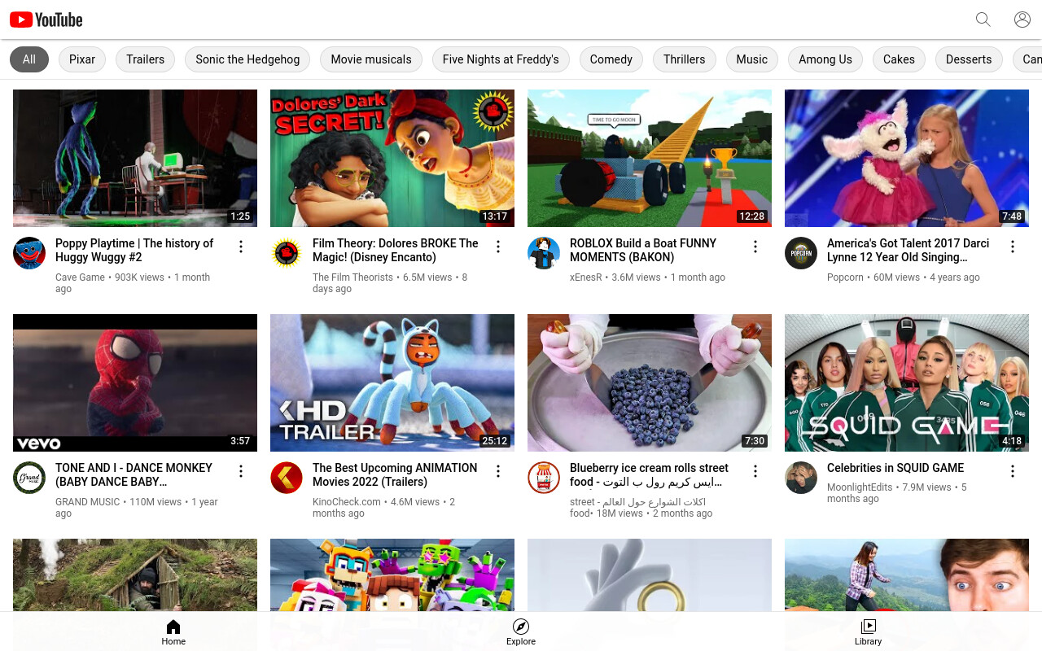
Task: Open the search magnifier icon
Action: [983, 20]
